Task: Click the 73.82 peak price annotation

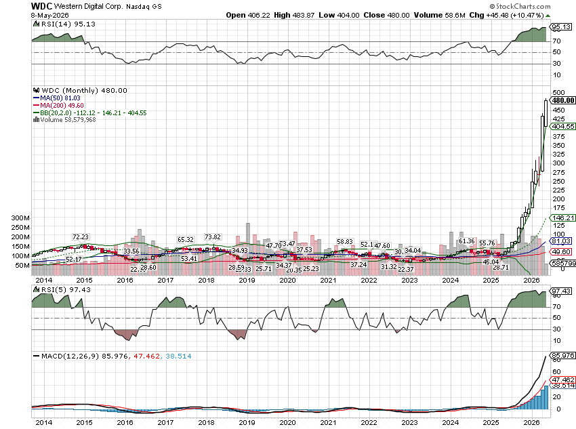Action: 213,237
